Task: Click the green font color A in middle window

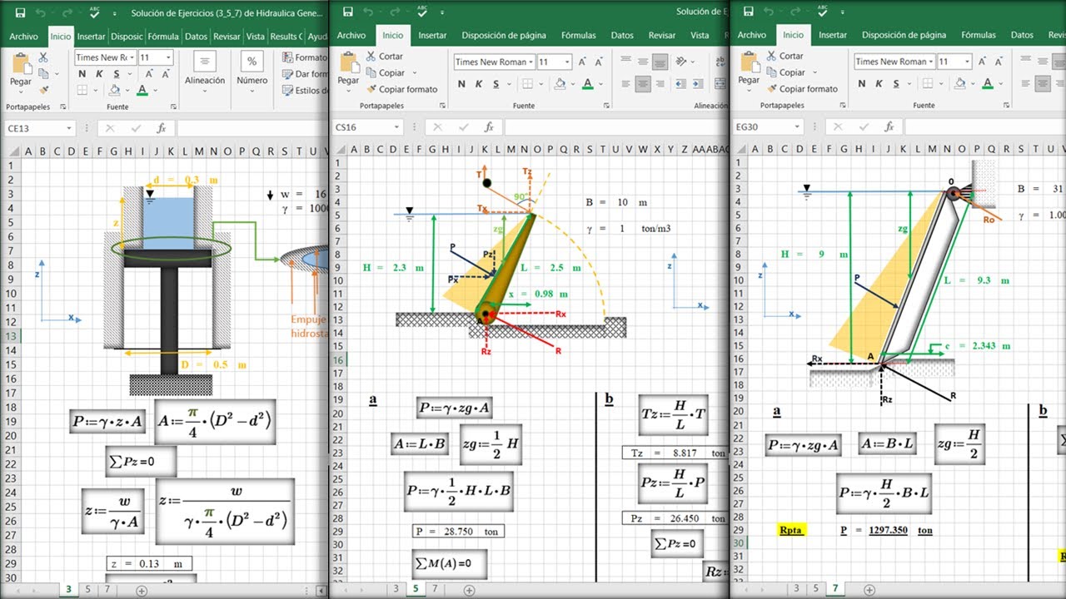Action: (587, 84)
